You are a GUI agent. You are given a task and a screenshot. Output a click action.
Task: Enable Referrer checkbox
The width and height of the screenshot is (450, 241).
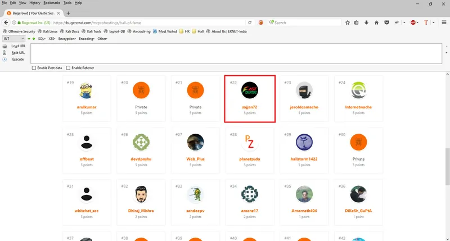tap(68, 68)
